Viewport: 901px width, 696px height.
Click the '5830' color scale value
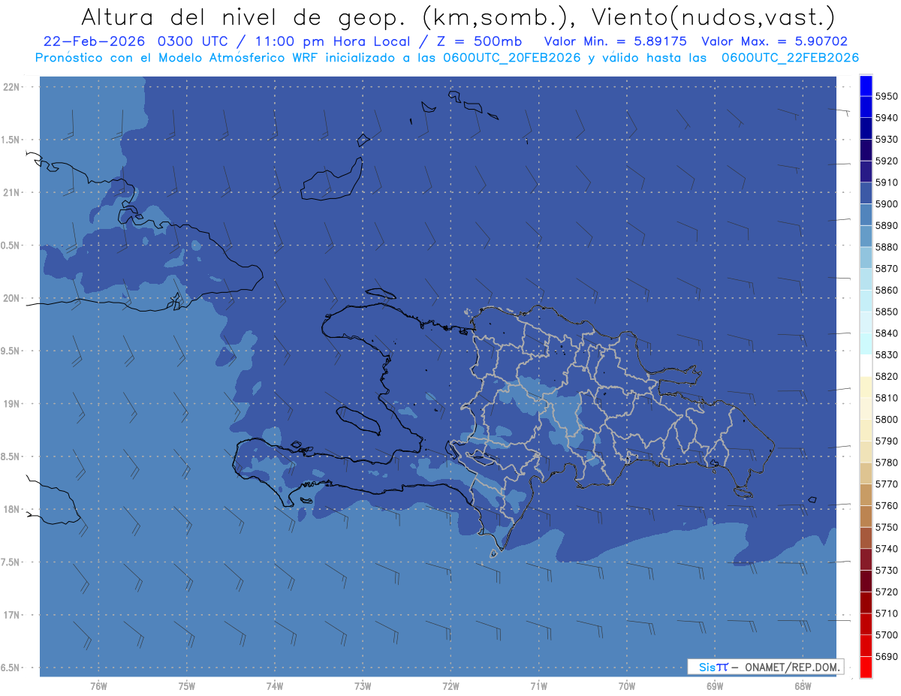pos(886,354)
